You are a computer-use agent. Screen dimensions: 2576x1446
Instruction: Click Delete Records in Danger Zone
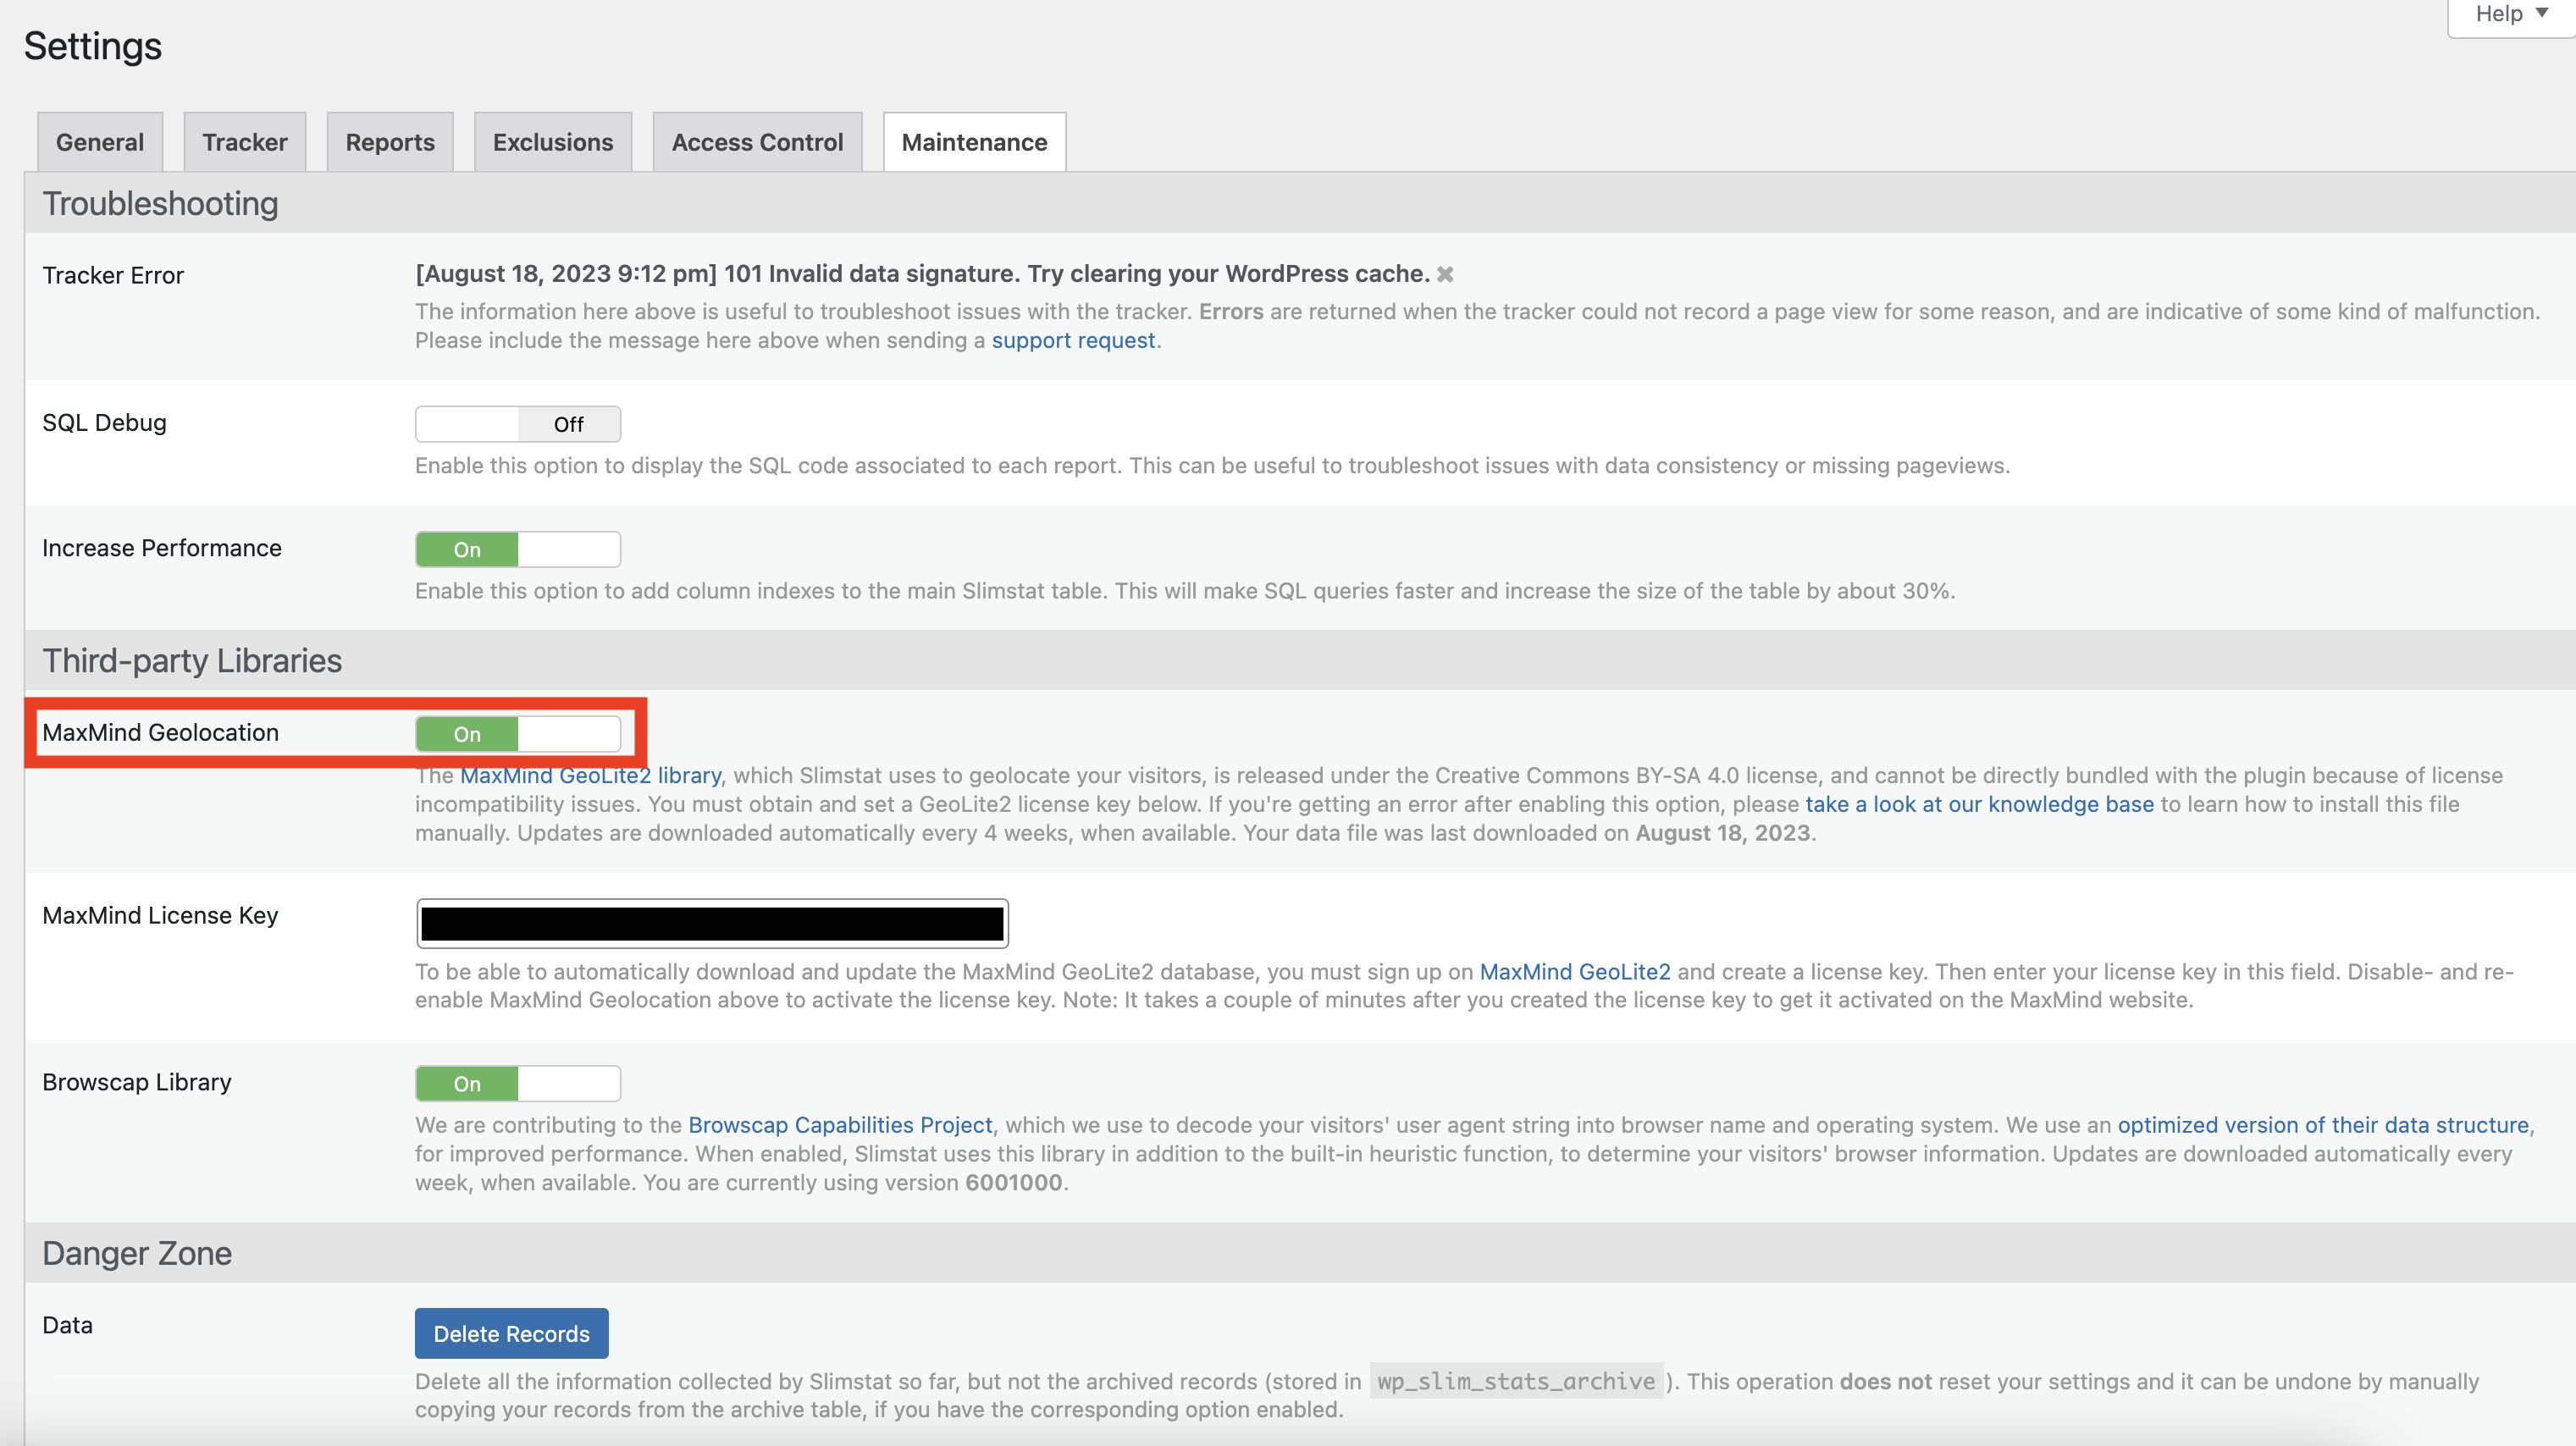511,1334
